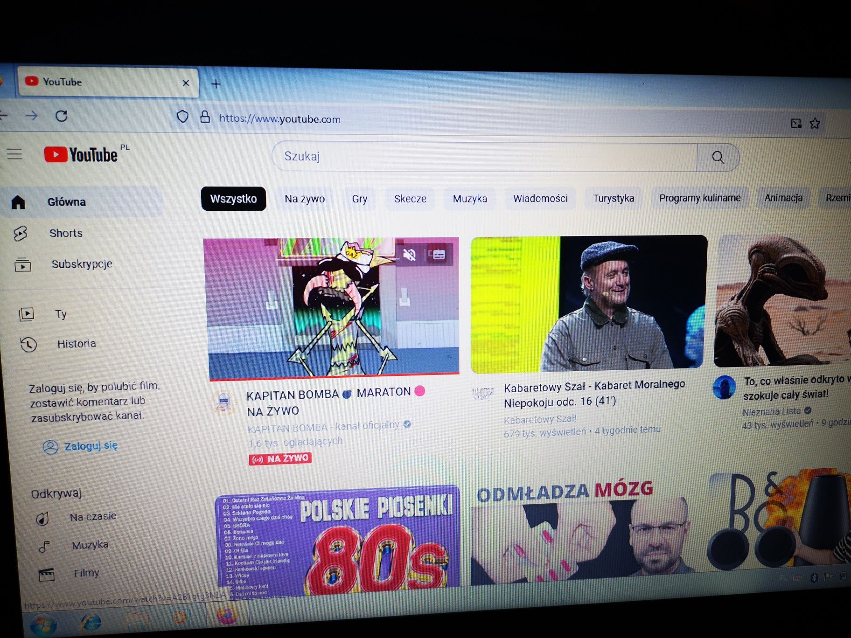Select the Na żywo filter chip
Image resolution: width=851 pixels, height=638 pixels.
[x=305, y=199]
